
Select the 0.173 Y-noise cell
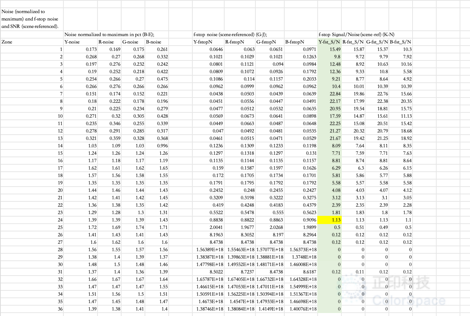click(80, 49)
